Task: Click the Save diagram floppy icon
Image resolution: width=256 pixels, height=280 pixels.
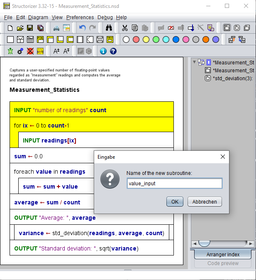Action: pos(30,28)
